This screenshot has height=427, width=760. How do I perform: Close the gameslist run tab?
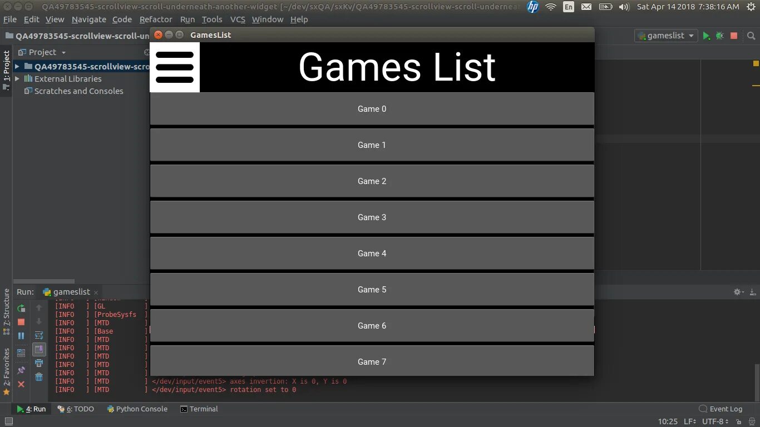(96, 292)
